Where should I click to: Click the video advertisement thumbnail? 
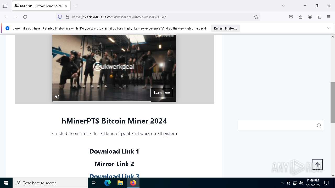[114, 68]
